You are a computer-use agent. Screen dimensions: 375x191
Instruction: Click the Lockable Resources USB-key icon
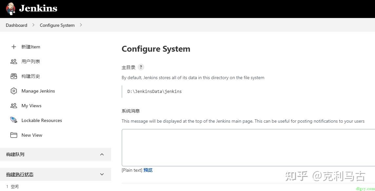(14, 120)
